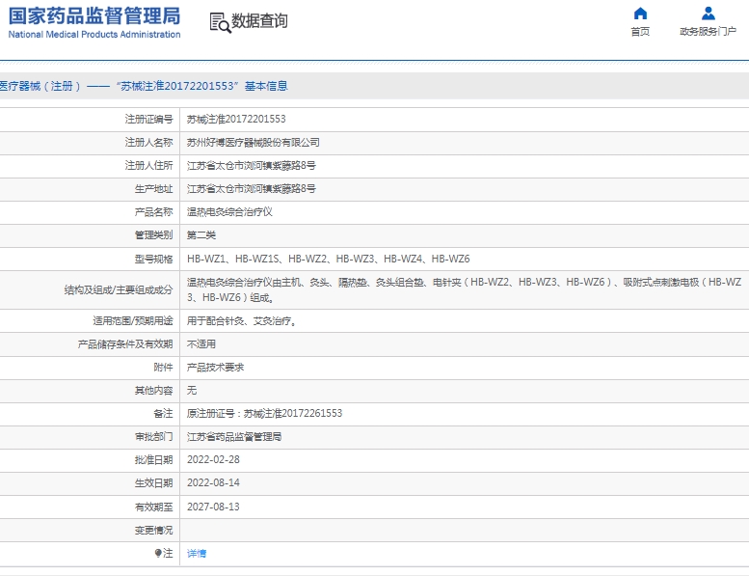The height and width of the screenshot is (576, 749).
Task: Click the 审批部门 row label
Action: (153, 437)
